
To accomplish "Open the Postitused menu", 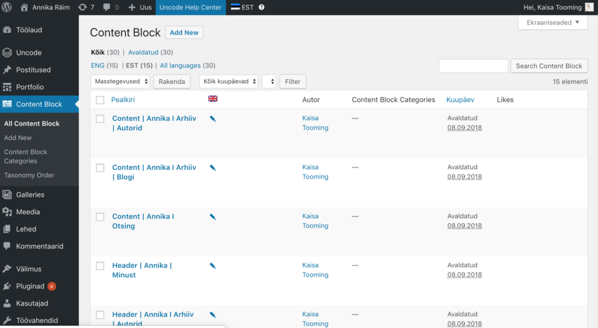I will point(33,69).
